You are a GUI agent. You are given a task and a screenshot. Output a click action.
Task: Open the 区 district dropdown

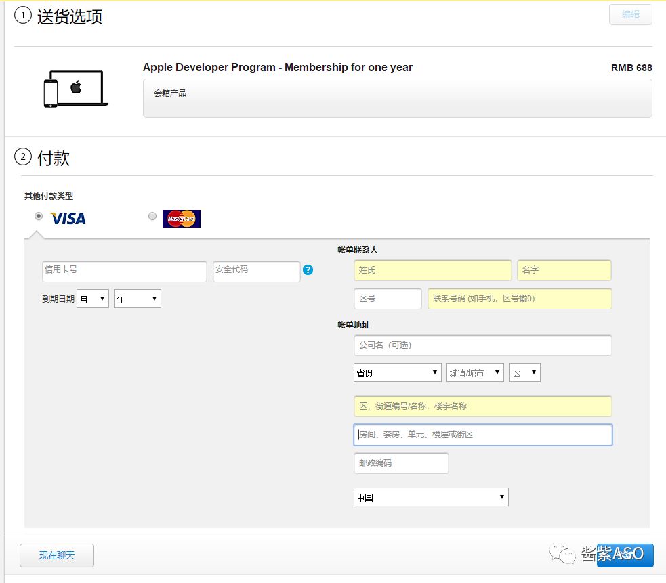pos(524,372)
